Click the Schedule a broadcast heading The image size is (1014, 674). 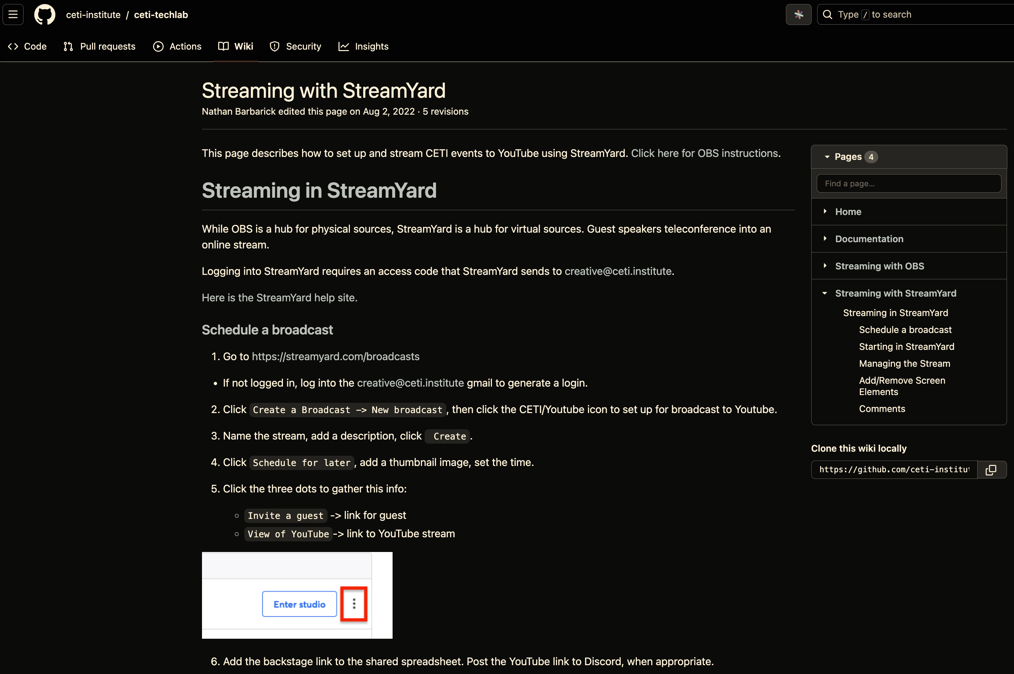coord(267,330)
